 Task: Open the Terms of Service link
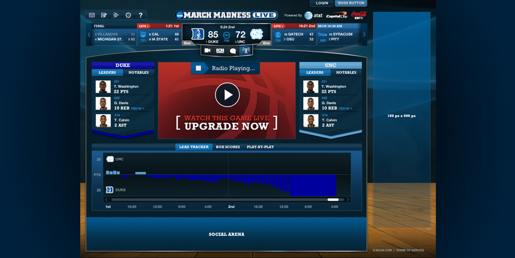click(x=410, y=251)
